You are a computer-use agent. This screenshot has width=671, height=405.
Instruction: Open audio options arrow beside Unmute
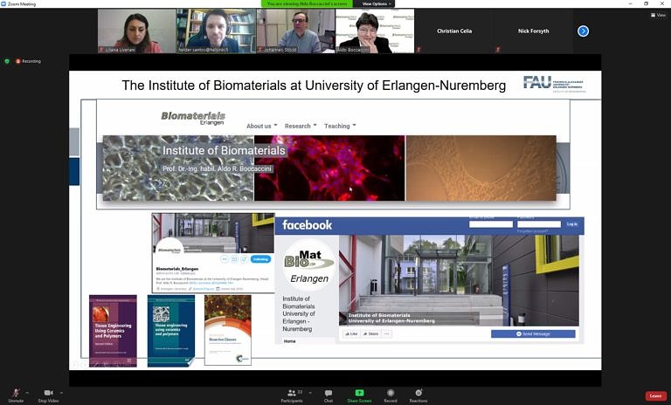[27, 393]
